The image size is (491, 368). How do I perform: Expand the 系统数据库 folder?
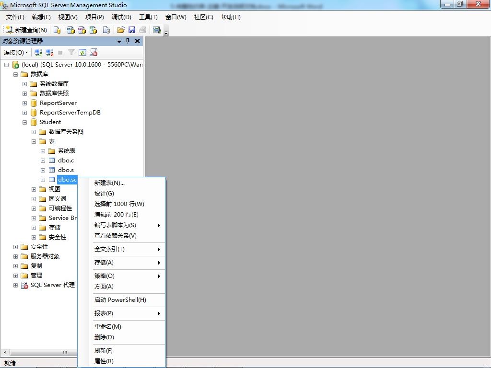[x=24, y=84]
